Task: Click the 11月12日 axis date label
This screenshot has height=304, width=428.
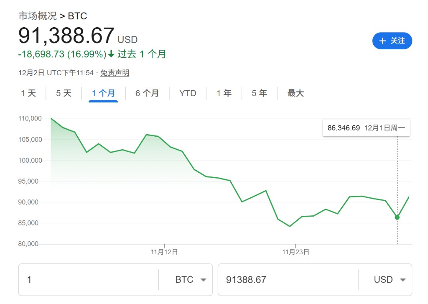Action: pos(164,252)
